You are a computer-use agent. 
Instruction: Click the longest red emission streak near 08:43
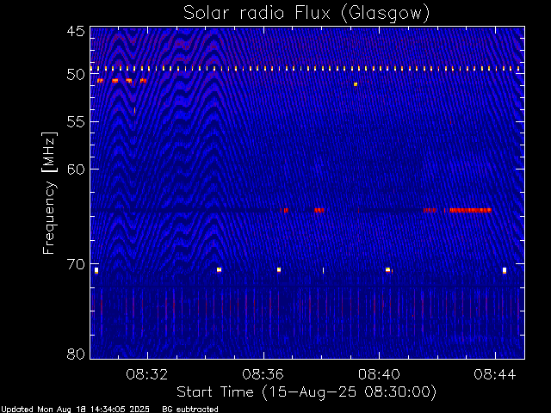tap(470, 210)
